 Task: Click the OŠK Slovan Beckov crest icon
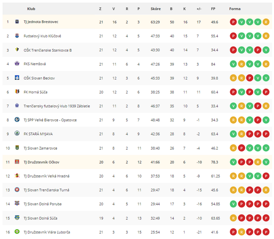tap(17, 78)
